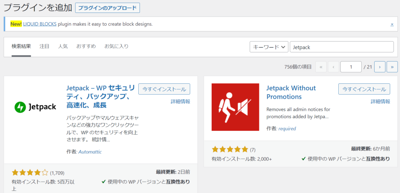Click the プラグインのアップロード button

tap(107, 8)
